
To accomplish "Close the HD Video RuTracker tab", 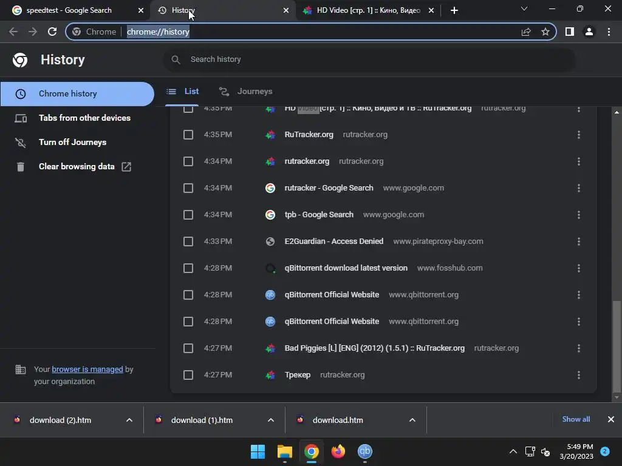I will (431, 10).
